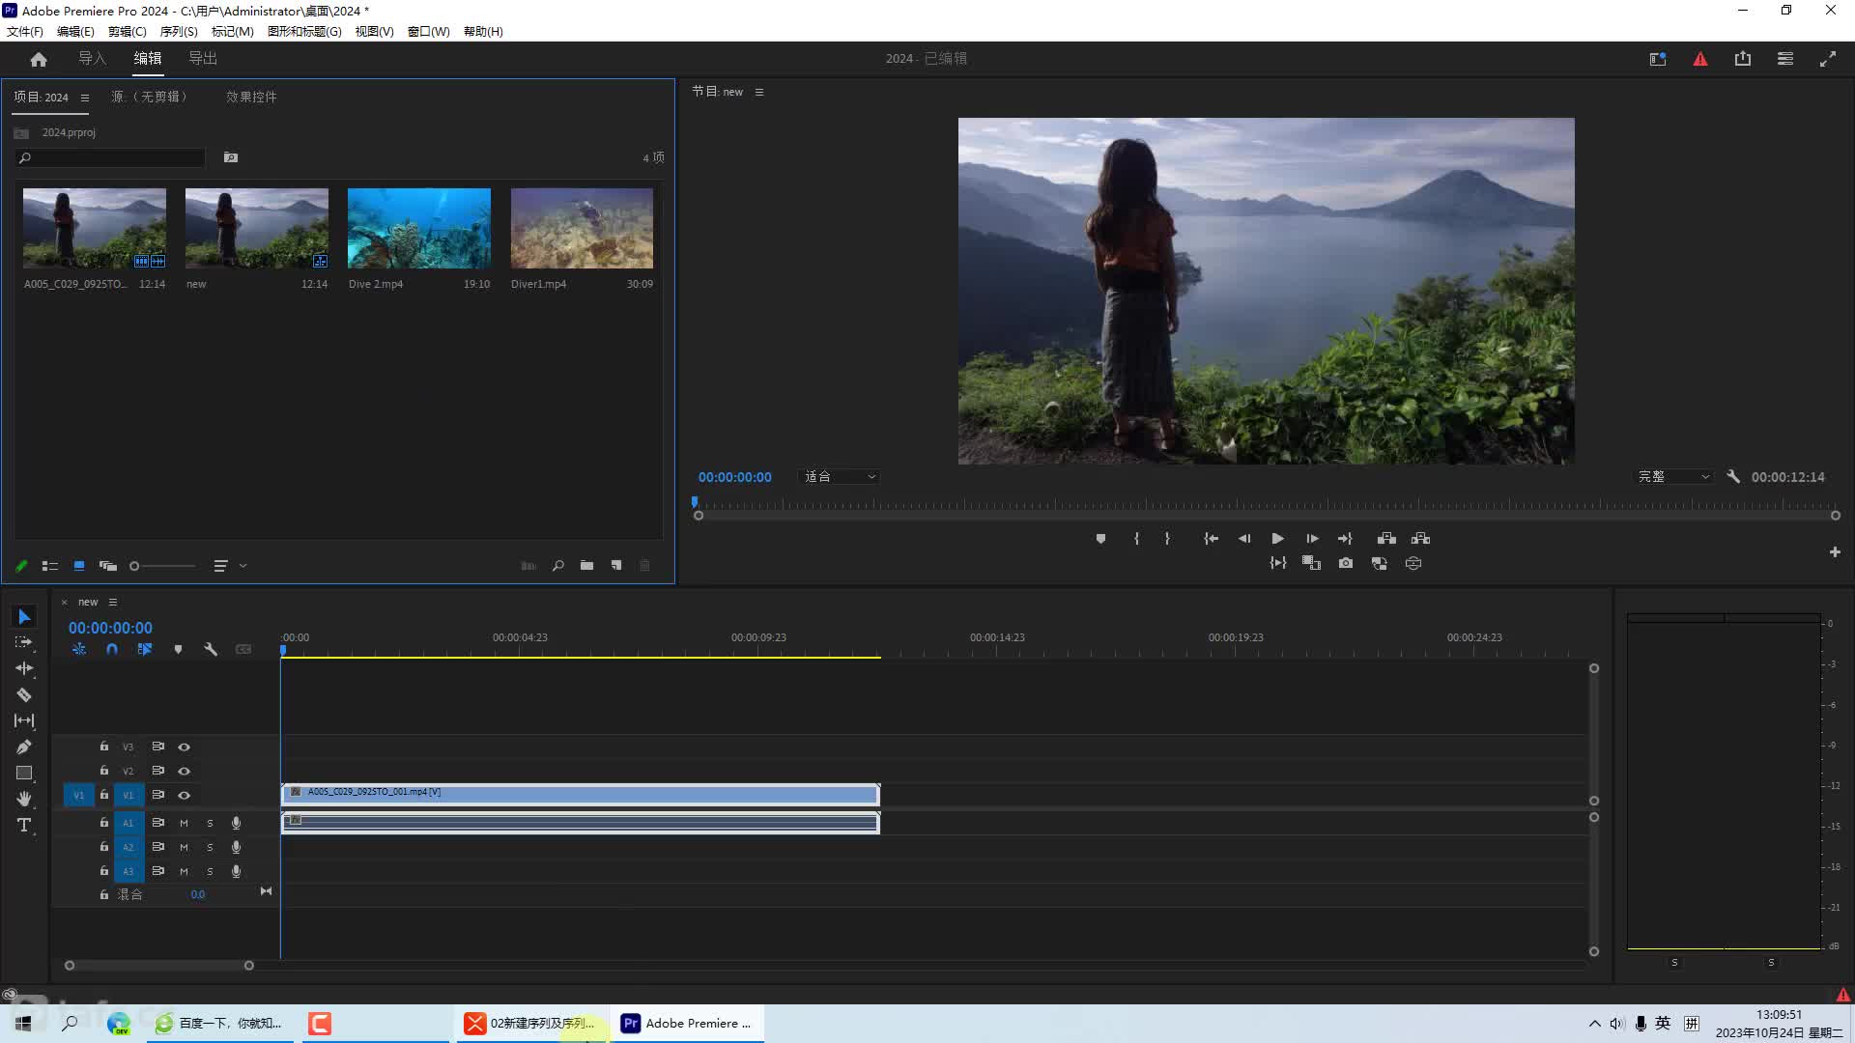Select Diver1.mp4 thumbnail
The height and width of the screenshot is (1043, 1855).
(x=582, y=229)
